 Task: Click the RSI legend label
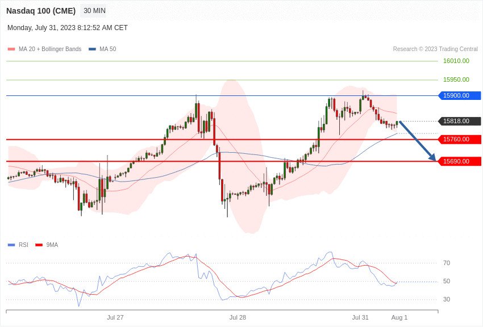click(23, 245)
